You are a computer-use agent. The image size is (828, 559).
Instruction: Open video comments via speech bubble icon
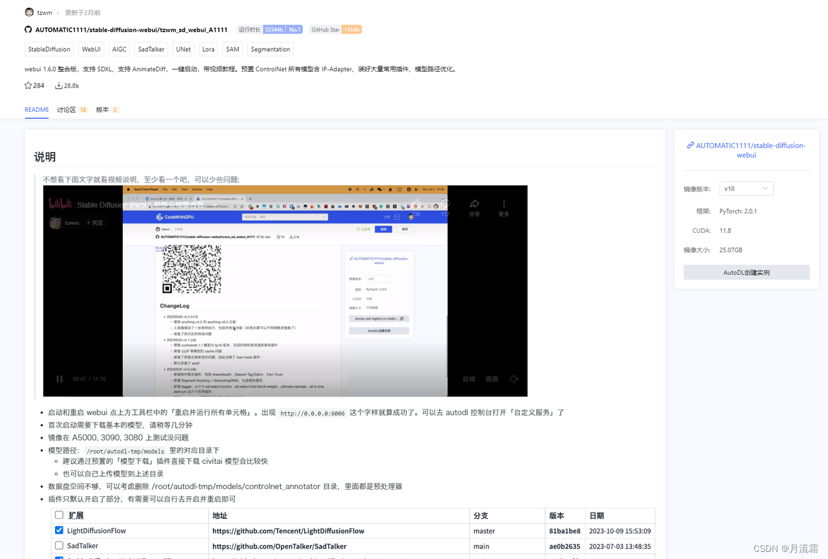tap(446, 203)
